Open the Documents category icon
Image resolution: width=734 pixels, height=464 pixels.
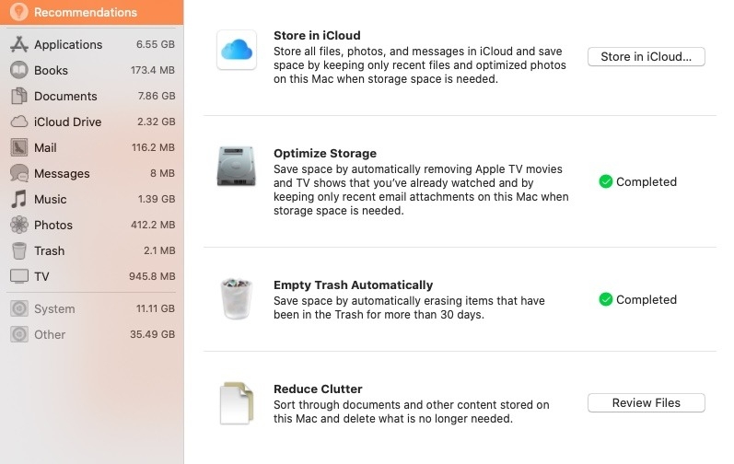tap(19, 96)
